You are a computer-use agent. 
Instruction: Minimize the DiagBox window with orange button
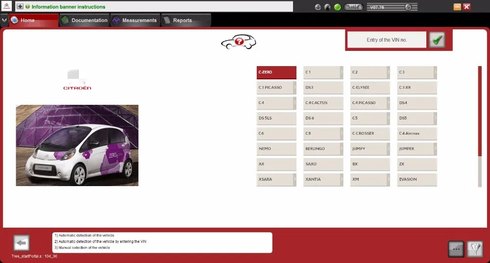(x=457, y=7)
